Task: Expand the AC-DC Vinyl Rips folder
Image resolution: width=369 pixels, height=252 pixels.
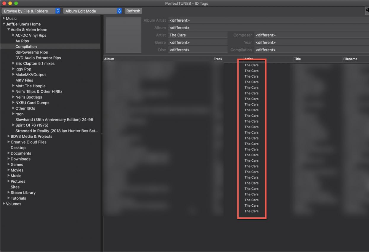Action: click(13, 35)
